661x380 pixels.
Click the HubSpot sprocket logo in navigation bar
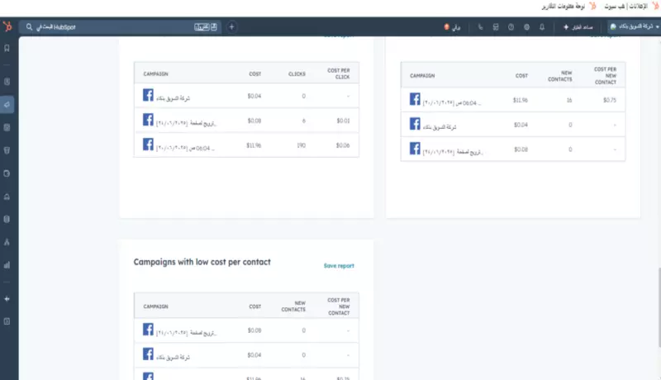click(7, 26)
